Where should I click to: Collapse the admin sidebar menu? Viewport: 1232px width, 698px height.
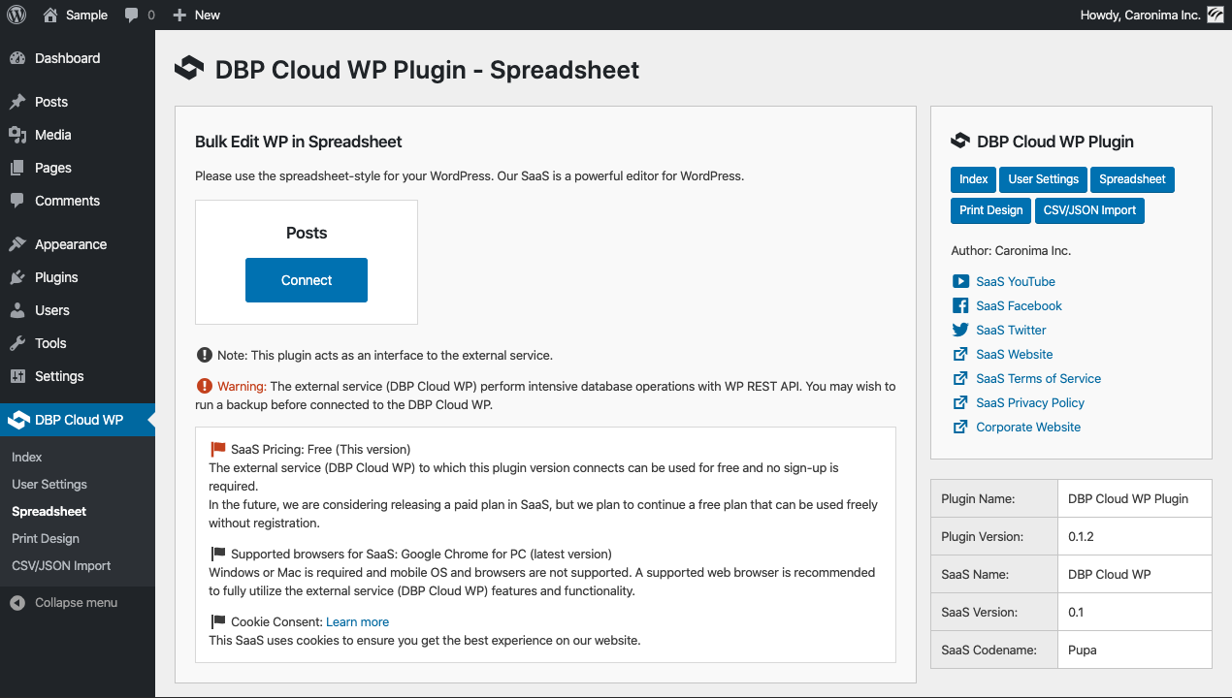coord(64,602)
